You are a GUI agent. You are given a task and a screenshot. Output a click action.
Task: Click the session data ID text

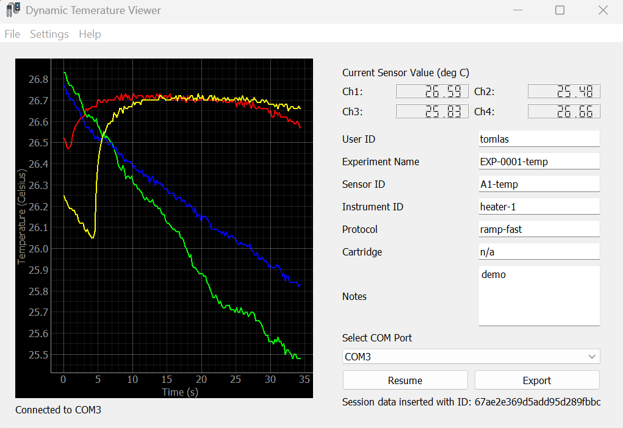(470, 402)
